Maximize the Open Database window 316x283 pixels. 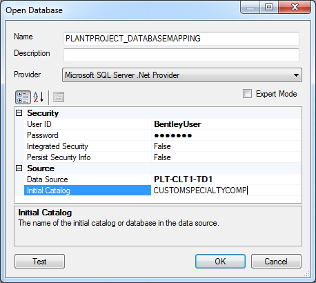269,8
